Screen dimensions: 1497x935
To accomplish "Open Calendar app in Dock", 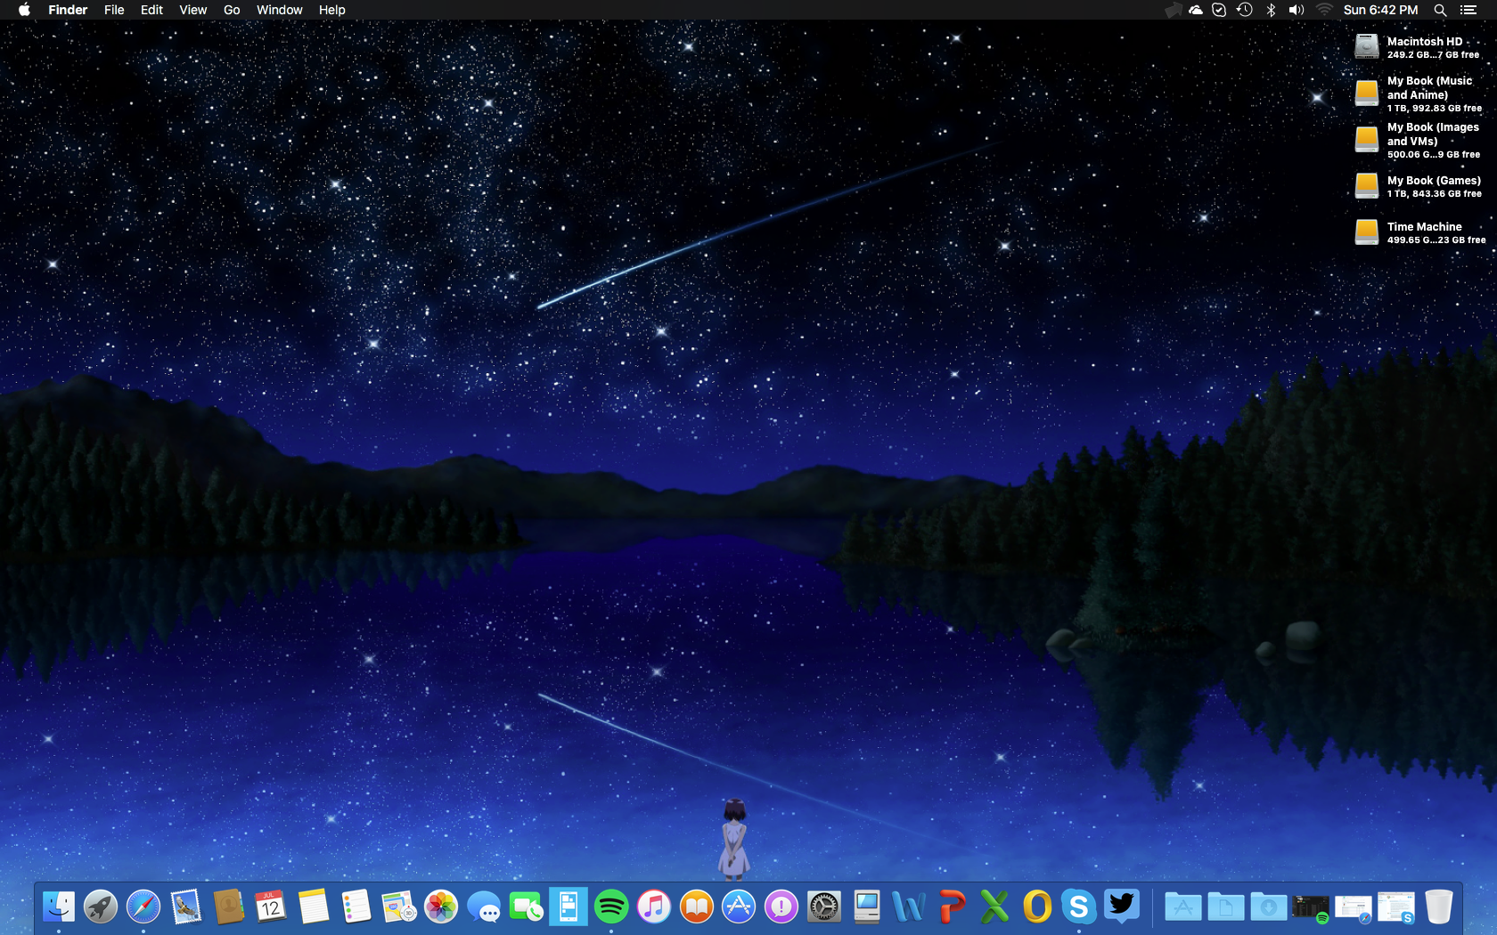I will point(271,907).
